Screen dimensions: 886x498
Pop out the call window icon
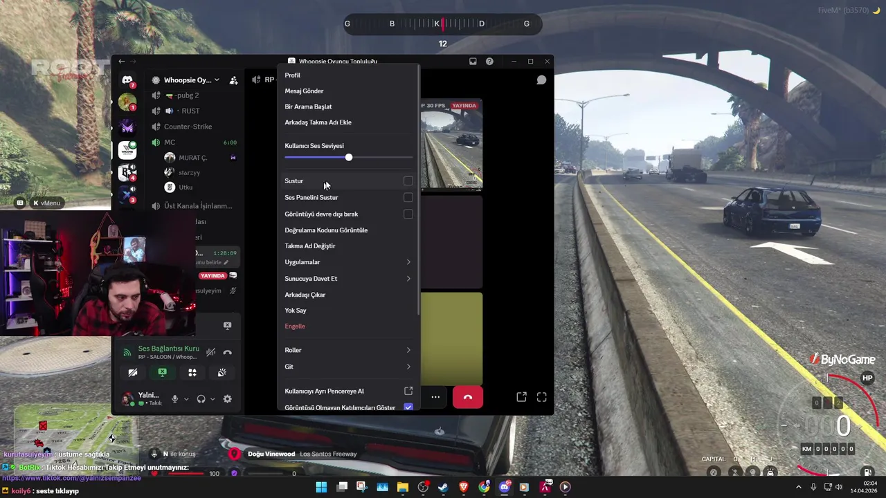521,397
